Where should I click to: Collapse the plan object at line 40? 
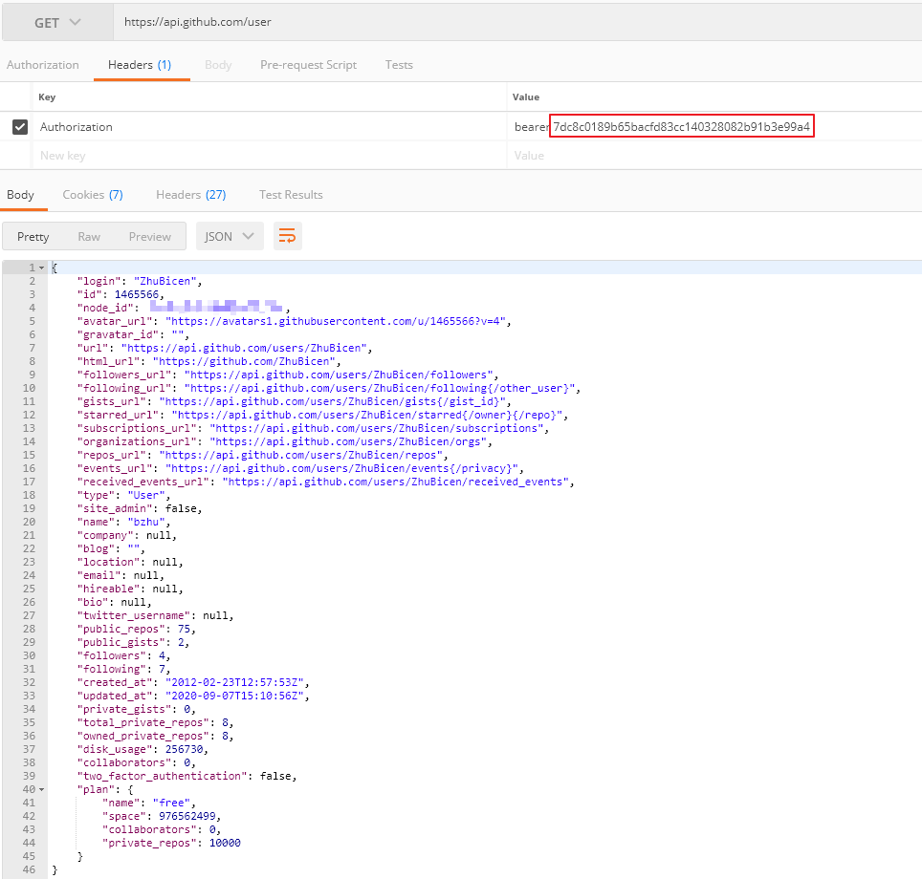pos(41,790)
